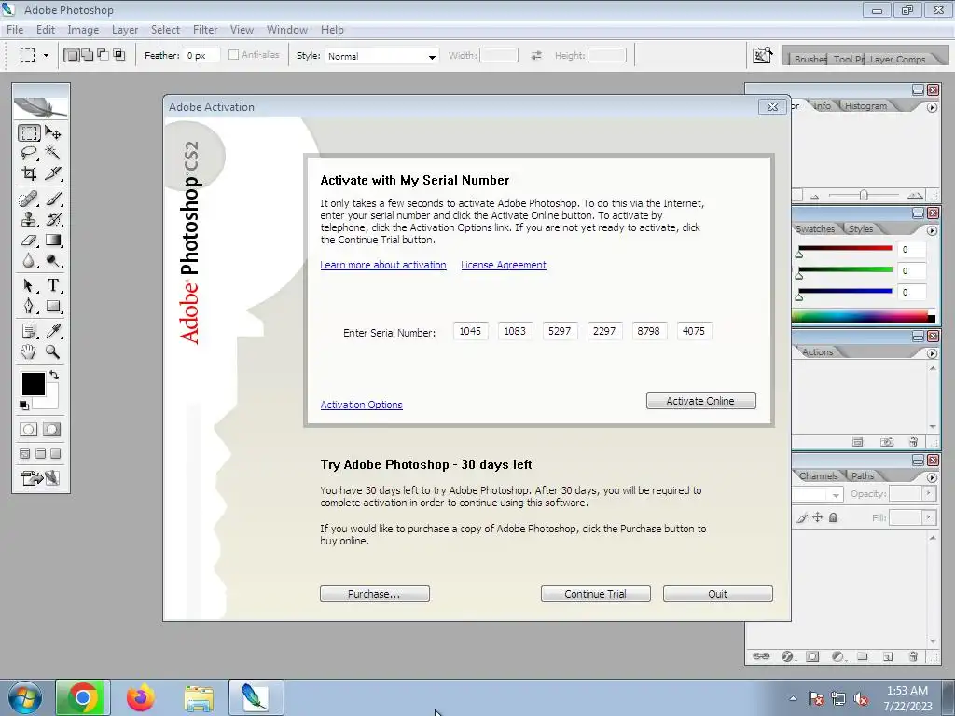Select the Rectangular Marquee tool

click(29, 132)
